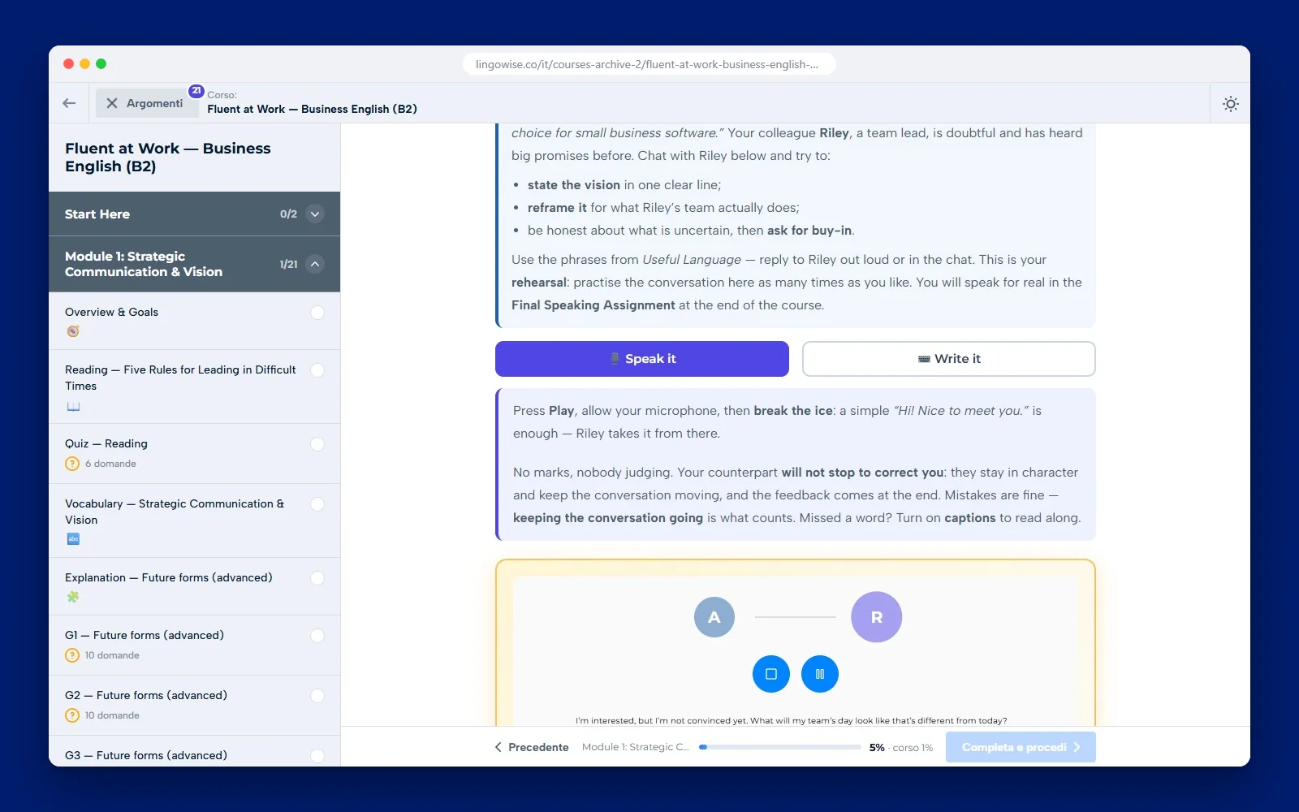Go to Precedente lesson
The width and height of the screenshot is (1299, 812).
point(532,747)
